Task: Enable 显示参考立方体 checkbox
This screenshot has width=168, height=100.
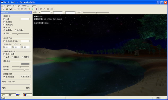Action: click(x=4, y=41)
